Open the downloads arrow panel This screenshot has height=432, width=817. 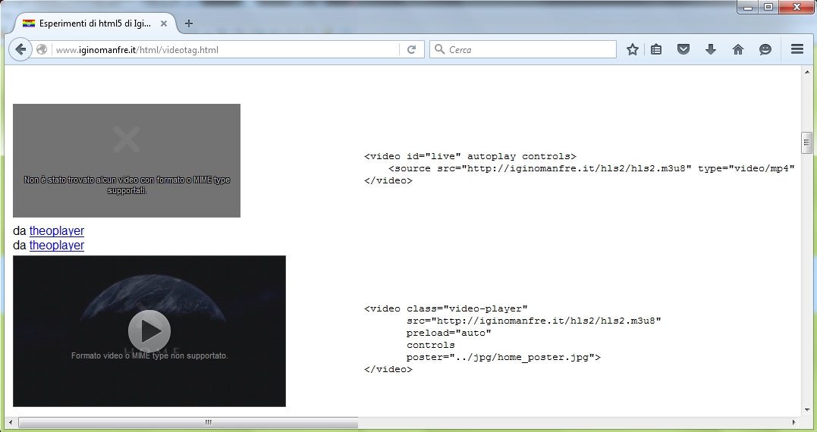pos(710,49)
